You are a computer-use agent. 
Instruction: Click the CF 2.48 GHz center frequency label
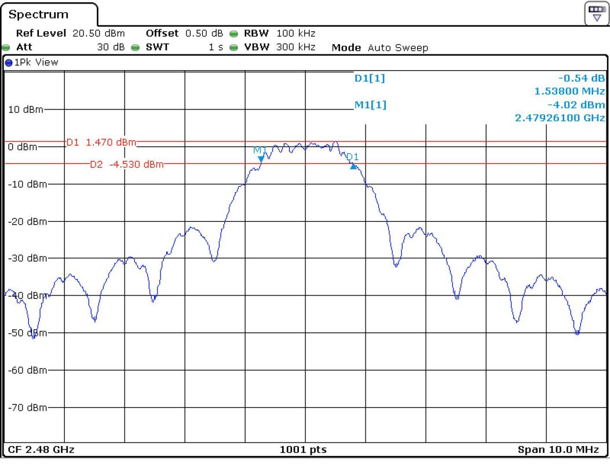click(41, 450)
